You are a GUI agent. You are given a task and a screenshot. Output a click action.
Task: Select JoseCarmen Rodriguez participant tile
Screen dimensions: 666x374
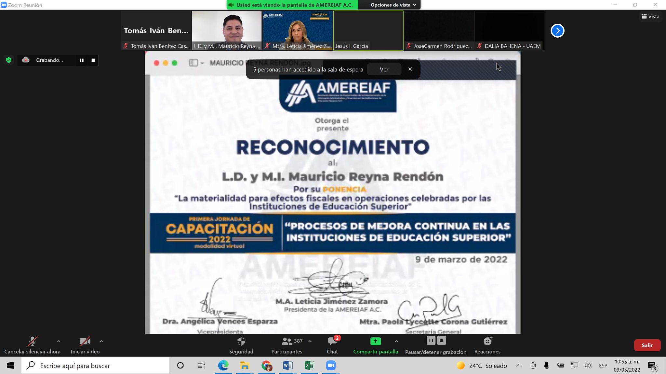click(439, 31)
